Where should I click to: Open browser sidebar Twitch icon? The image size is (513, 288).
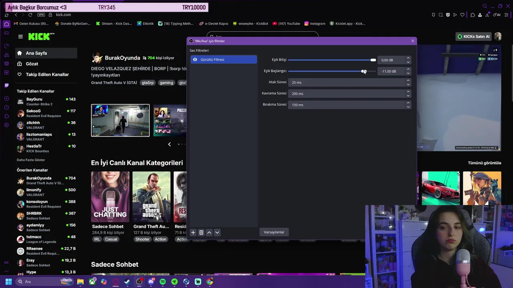coord(6,85)
